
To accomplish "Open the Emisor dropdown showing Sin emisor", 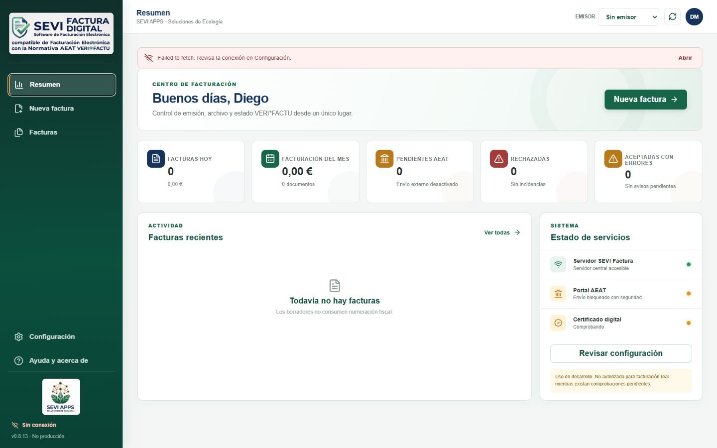I will point(628,17).
